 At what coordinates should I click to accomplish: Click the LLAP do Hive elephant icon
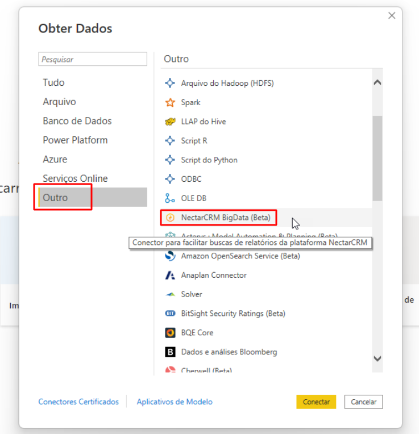(170, 122)
